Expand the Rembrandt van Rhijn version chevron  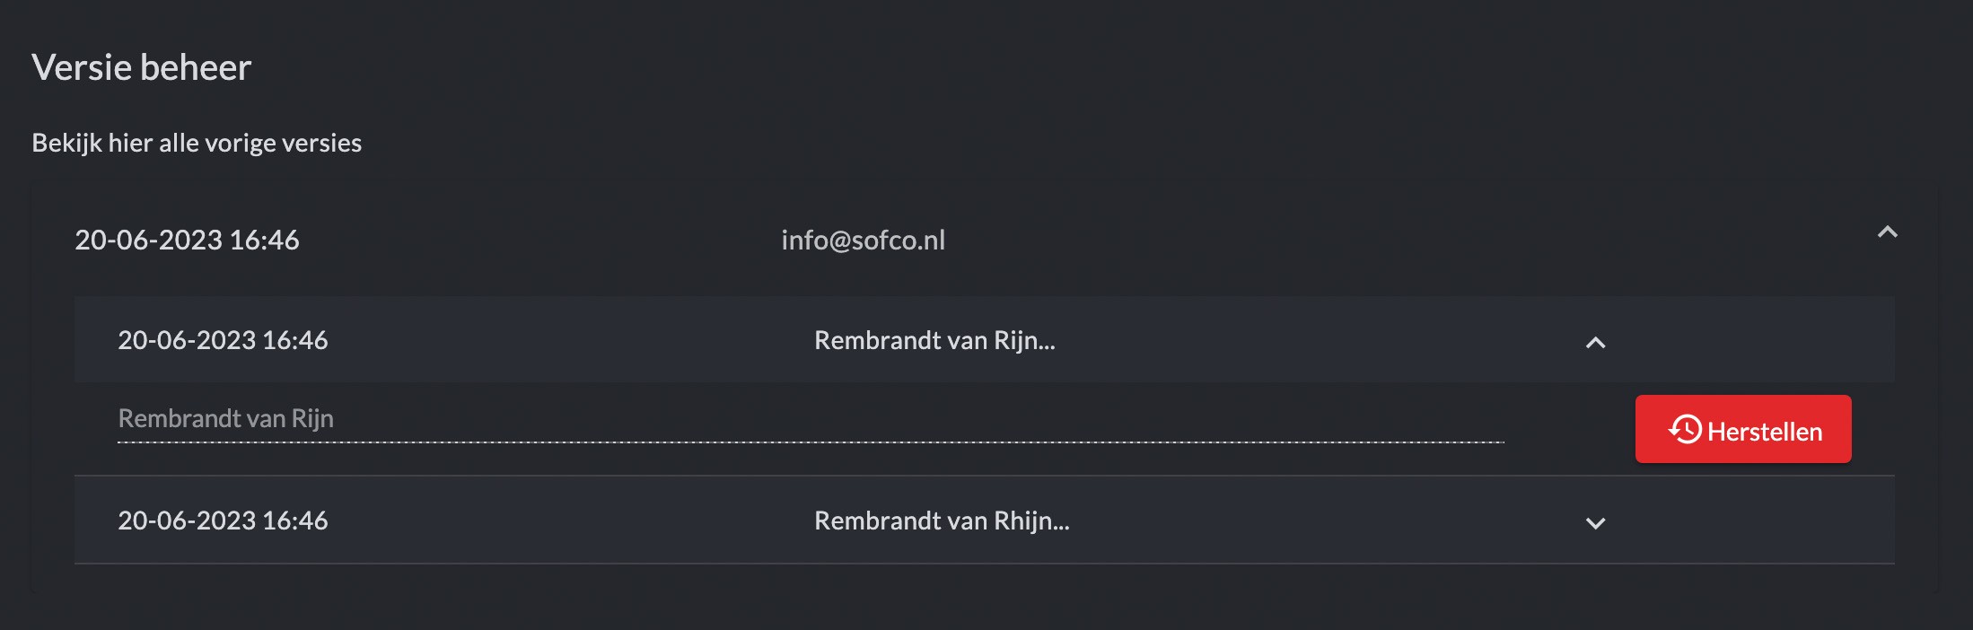click(x=1595, y=523)
